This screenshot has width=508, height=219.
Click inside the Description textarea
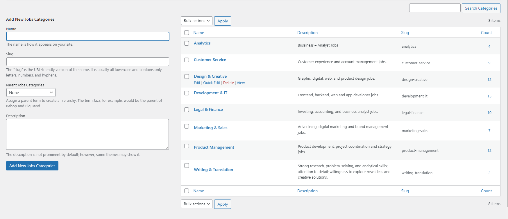87,134
